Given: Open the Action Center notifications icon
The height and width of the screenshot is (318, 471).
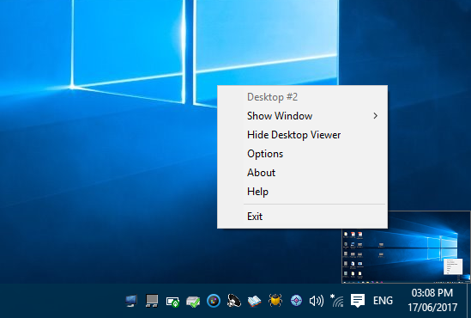Looking at the screenshot, I should (358, 301).
